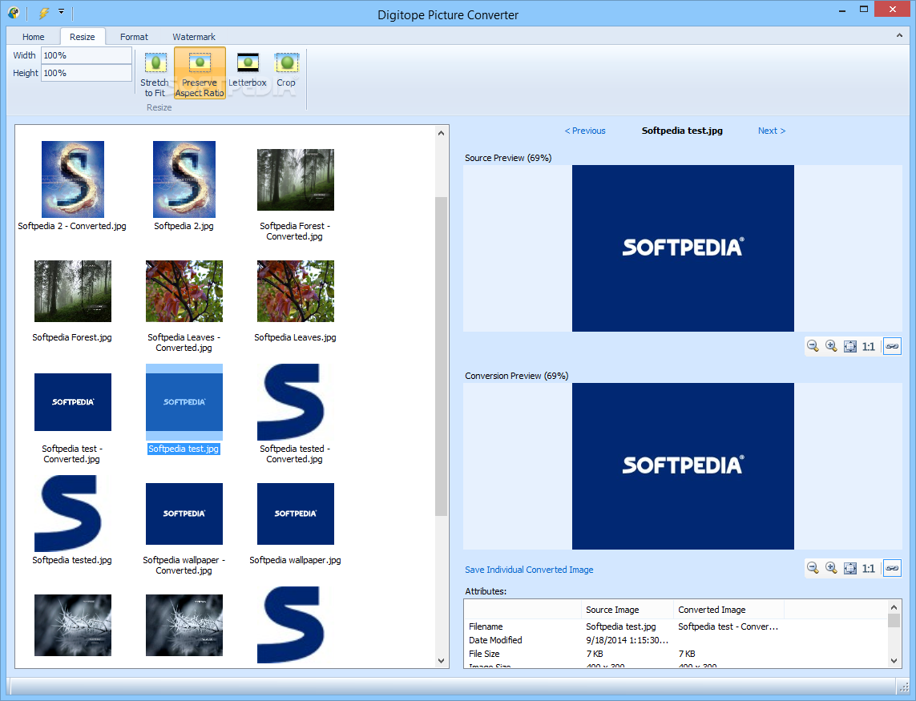Go to the Next image link
This screenshot has height=701, width=916.
tap(772, 131)
